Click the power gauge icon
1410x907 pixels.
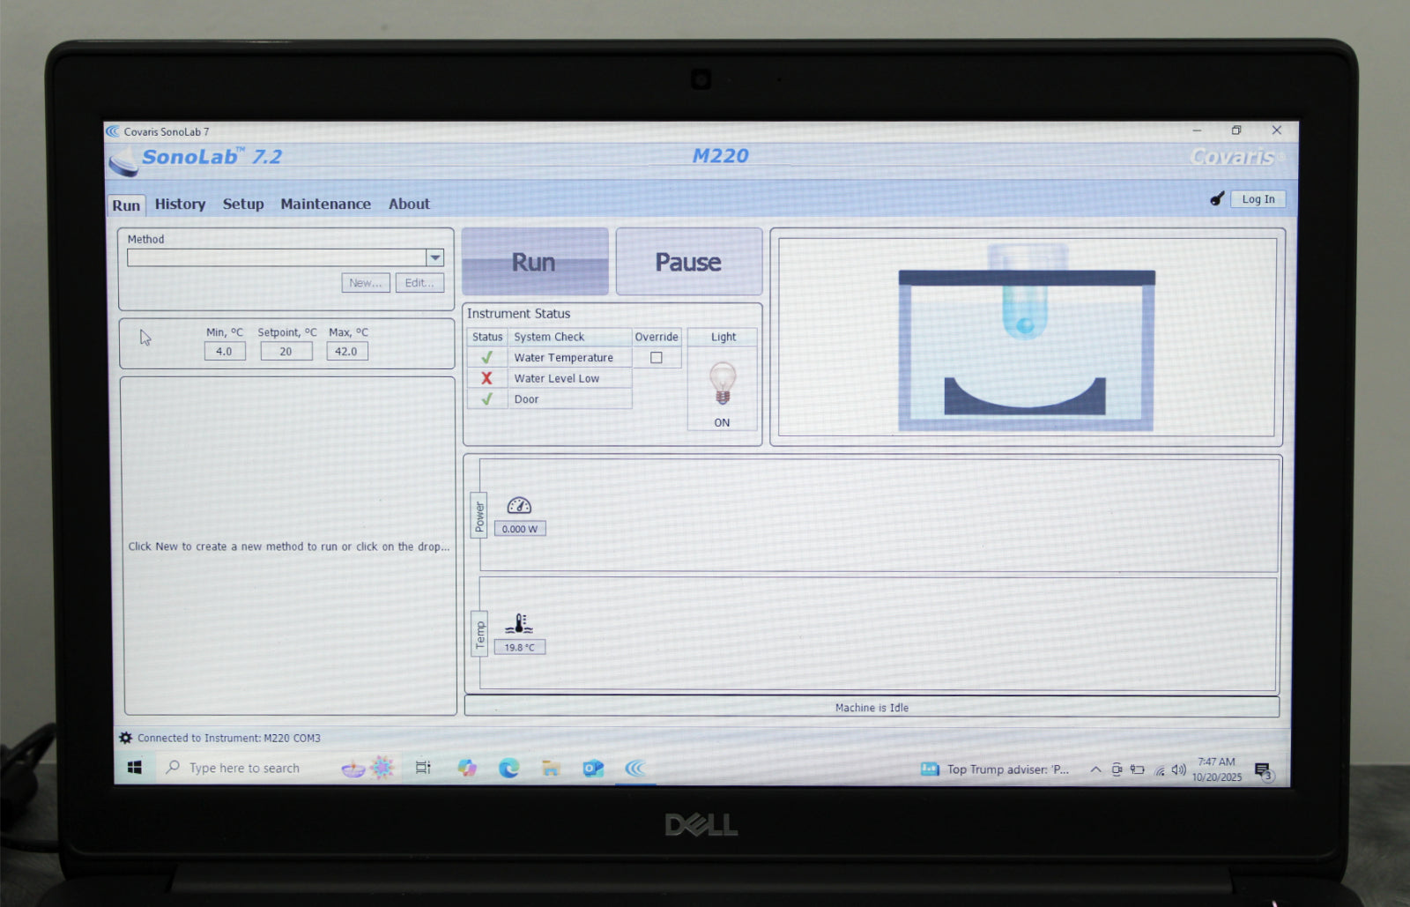tap(519, 505)
